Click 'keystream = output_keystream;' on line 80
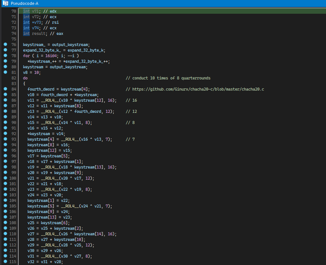 (x=55, y=67)
